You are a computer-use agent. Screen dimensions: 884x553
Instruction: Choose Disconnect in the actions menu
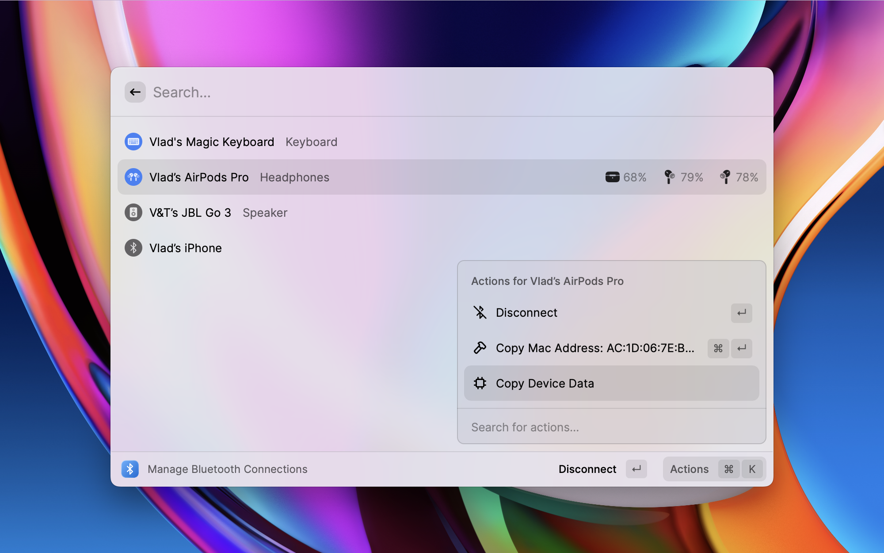coord(526,312)
